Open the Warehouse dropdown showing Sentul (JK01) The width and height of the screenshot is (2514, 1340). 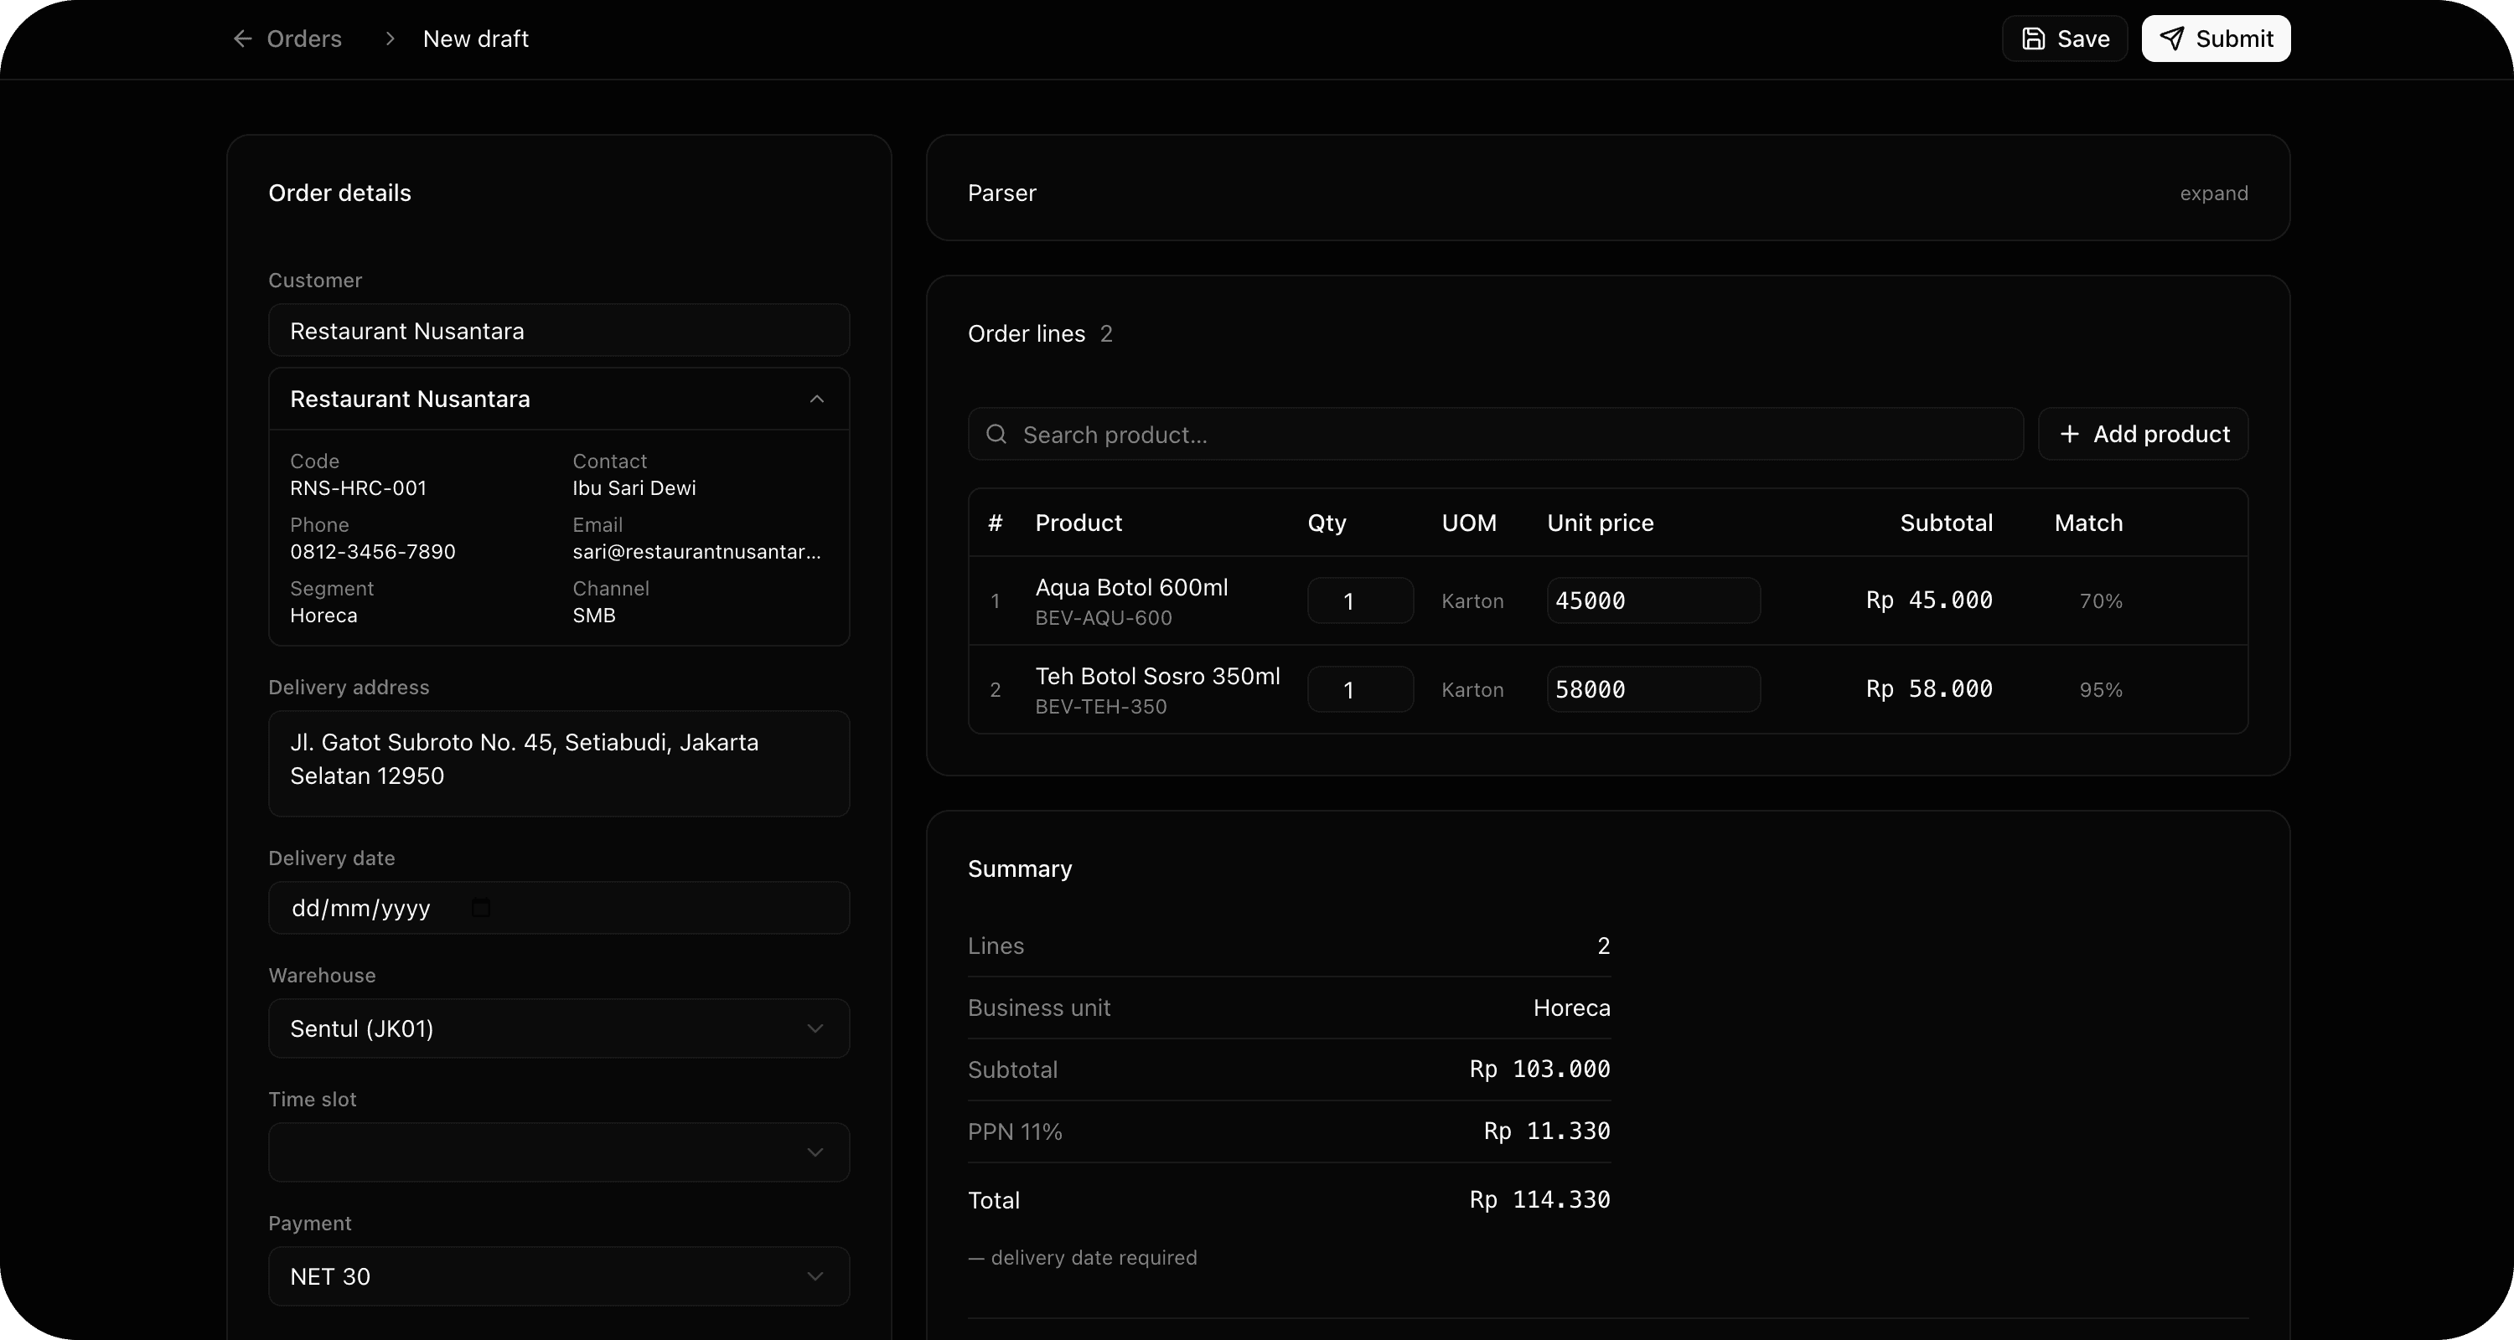558,1029
